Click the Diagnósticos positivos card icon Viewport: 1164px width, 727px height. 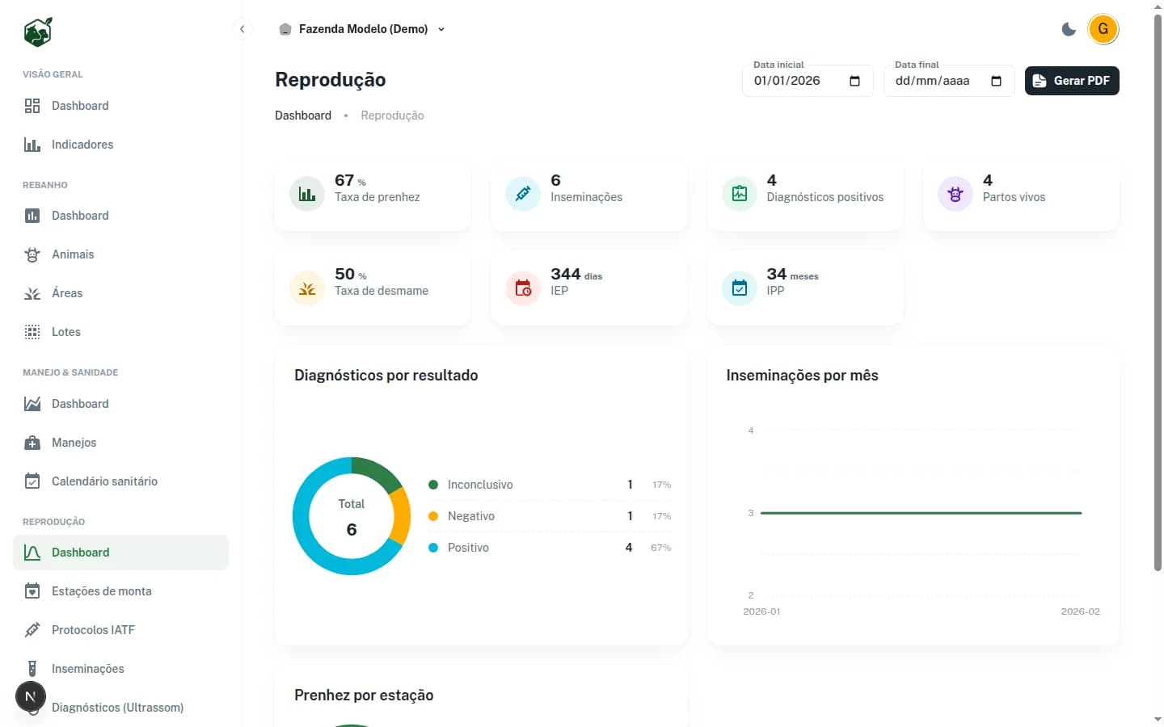tap(740, 194)
